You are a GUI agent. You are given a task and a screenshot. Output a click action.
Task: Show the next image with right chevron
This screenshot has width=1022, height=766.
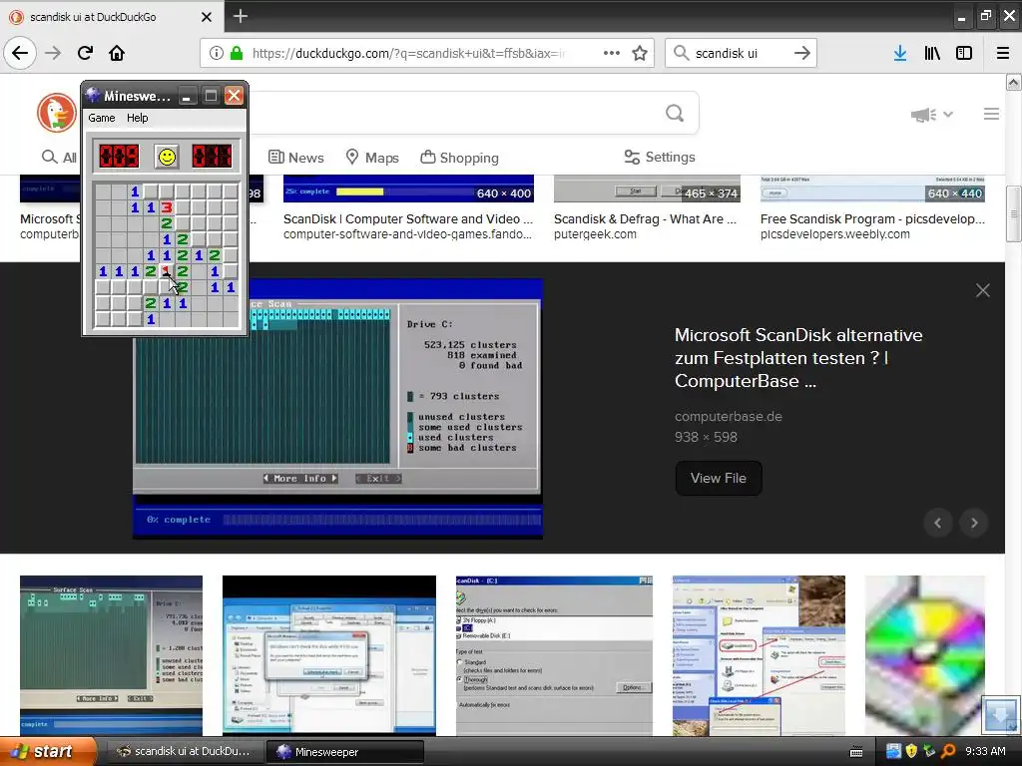click(974, 523)
